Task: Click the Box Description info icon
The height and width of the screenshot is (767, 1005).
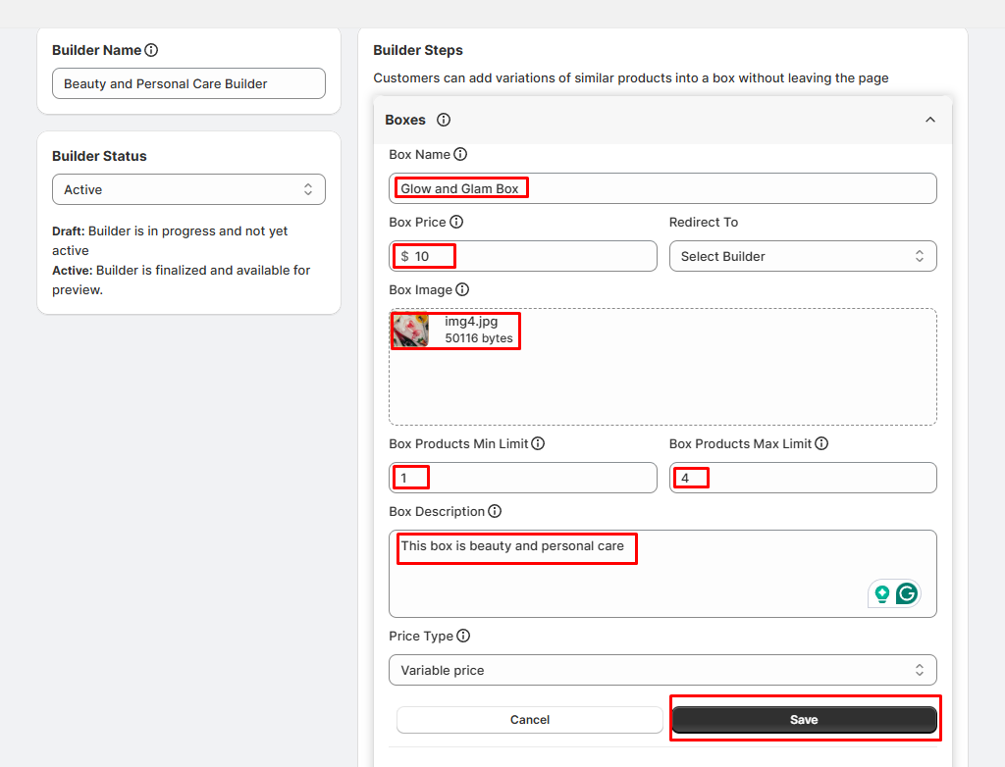Action: pos(495,511)
